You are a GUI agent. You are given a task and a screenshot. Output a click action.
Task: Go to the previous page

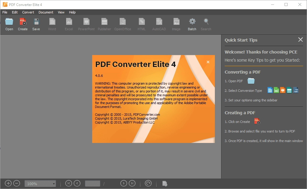tap(77, 183)
